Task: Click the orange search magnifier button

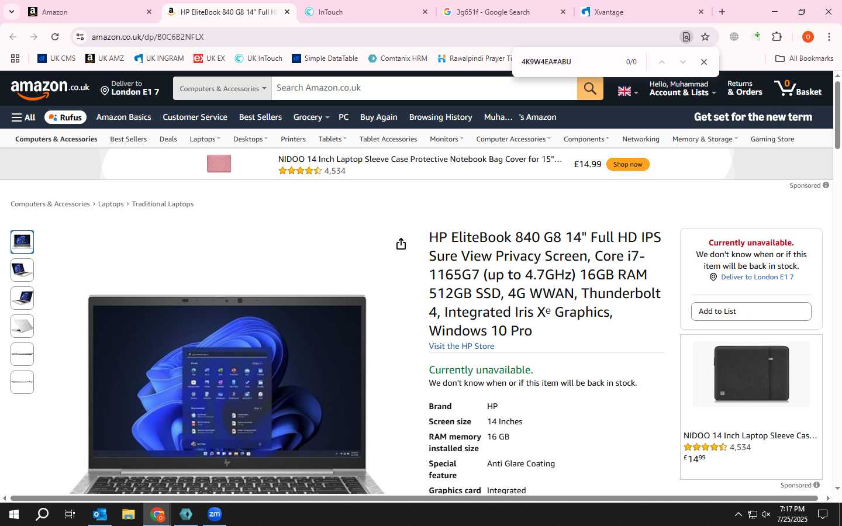Action: [x=590, y=88]
